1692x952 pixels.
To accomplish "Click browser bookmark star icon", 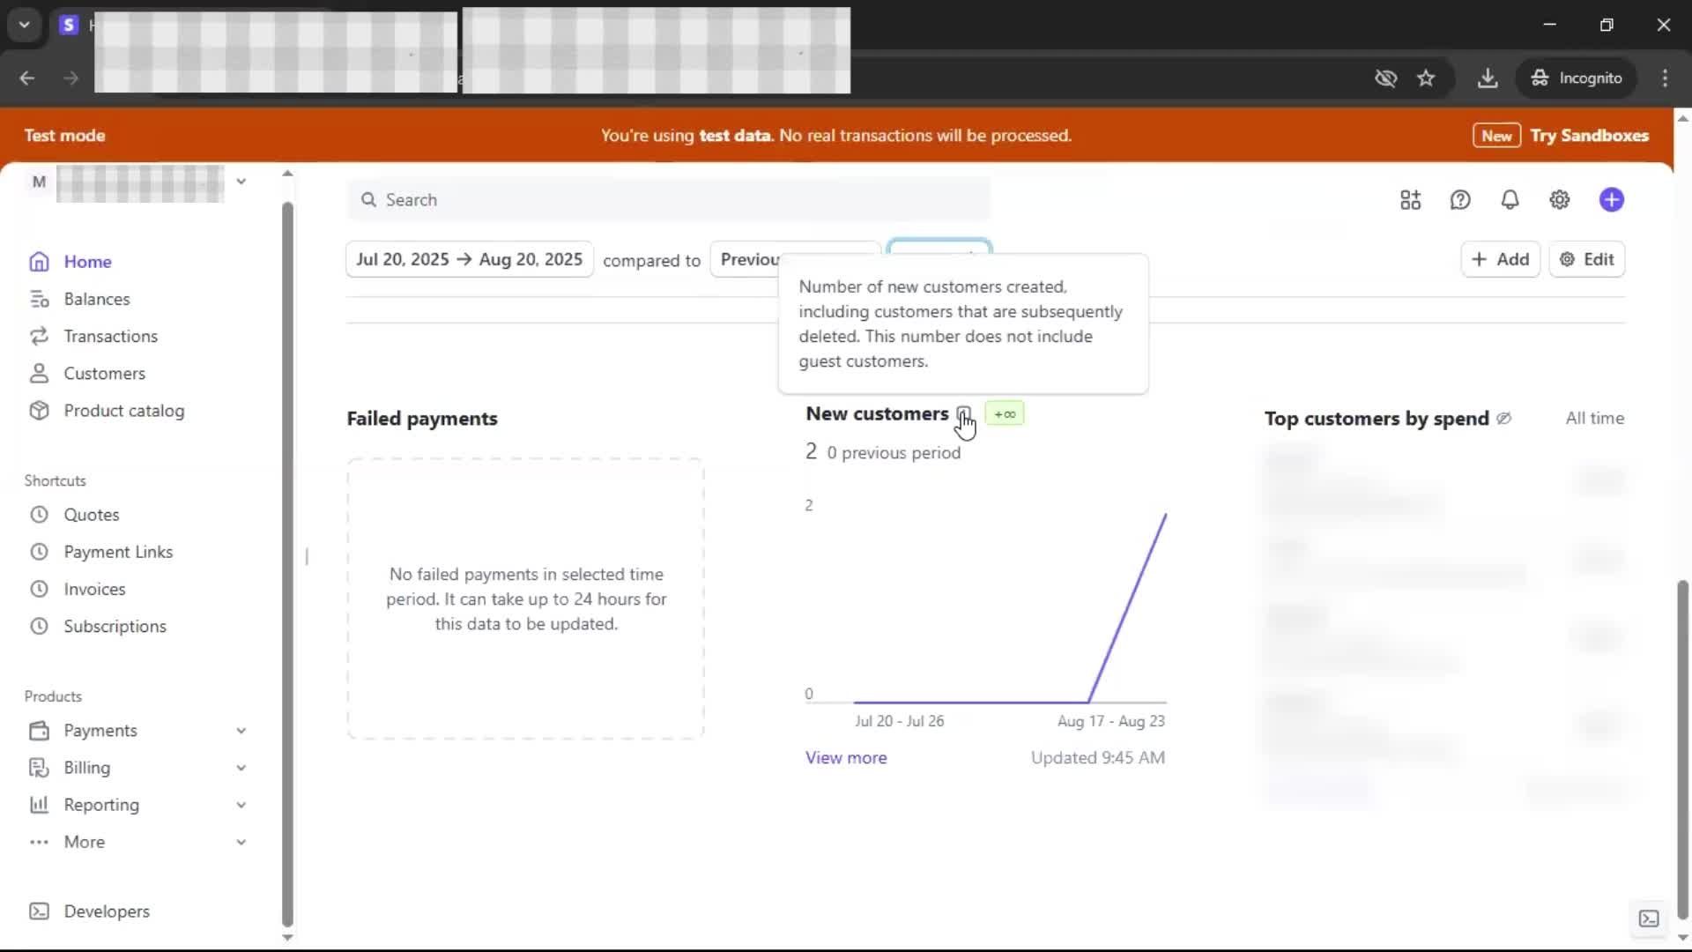I will pos(1426,78).
